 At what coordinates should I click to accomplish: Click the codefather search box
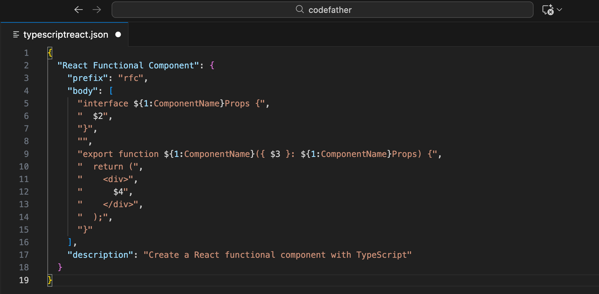pyautogui.click(x=322, y=10)
